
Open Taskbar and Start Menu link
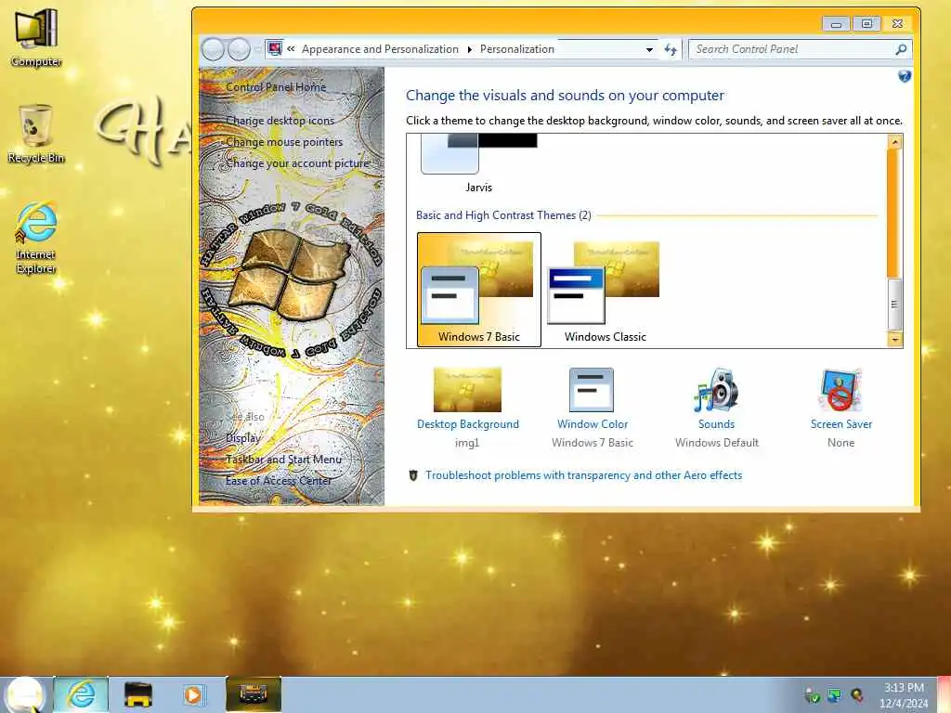tap(284, 459)
